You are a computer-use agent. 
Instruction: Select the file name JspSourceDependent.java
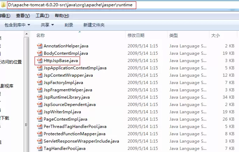70,104
